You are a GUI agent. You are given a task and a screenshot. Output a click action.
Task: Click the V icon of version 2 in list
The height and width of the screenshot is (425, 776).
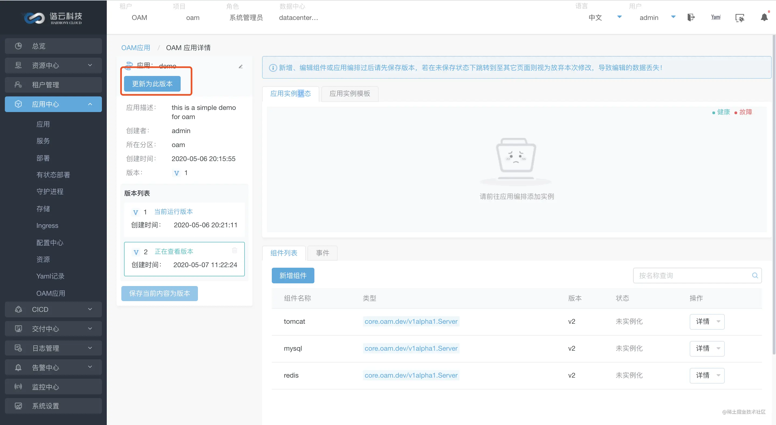click(136, 252)
